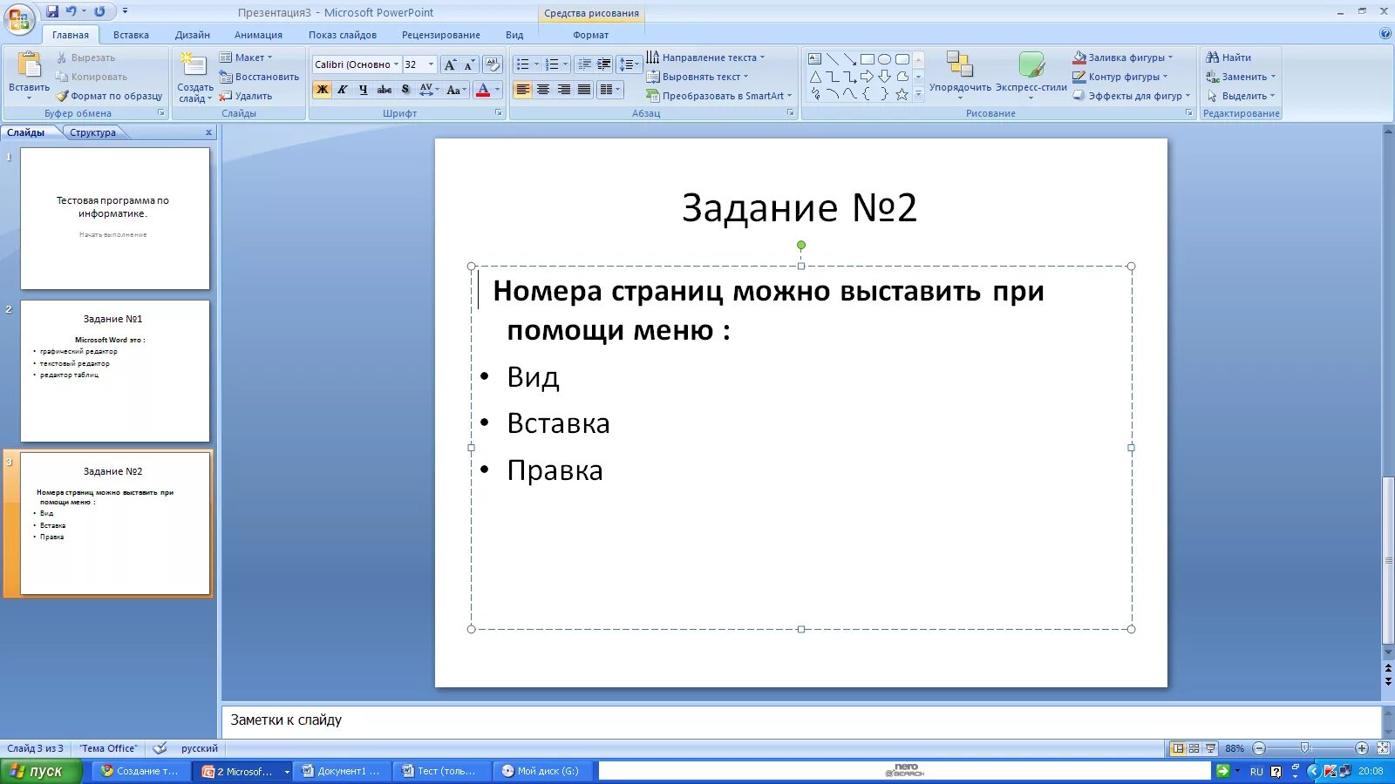Open the Показ слайдов ribbon tab
This screenshot has width=1395, height=784.
click(x=343, y=35)
